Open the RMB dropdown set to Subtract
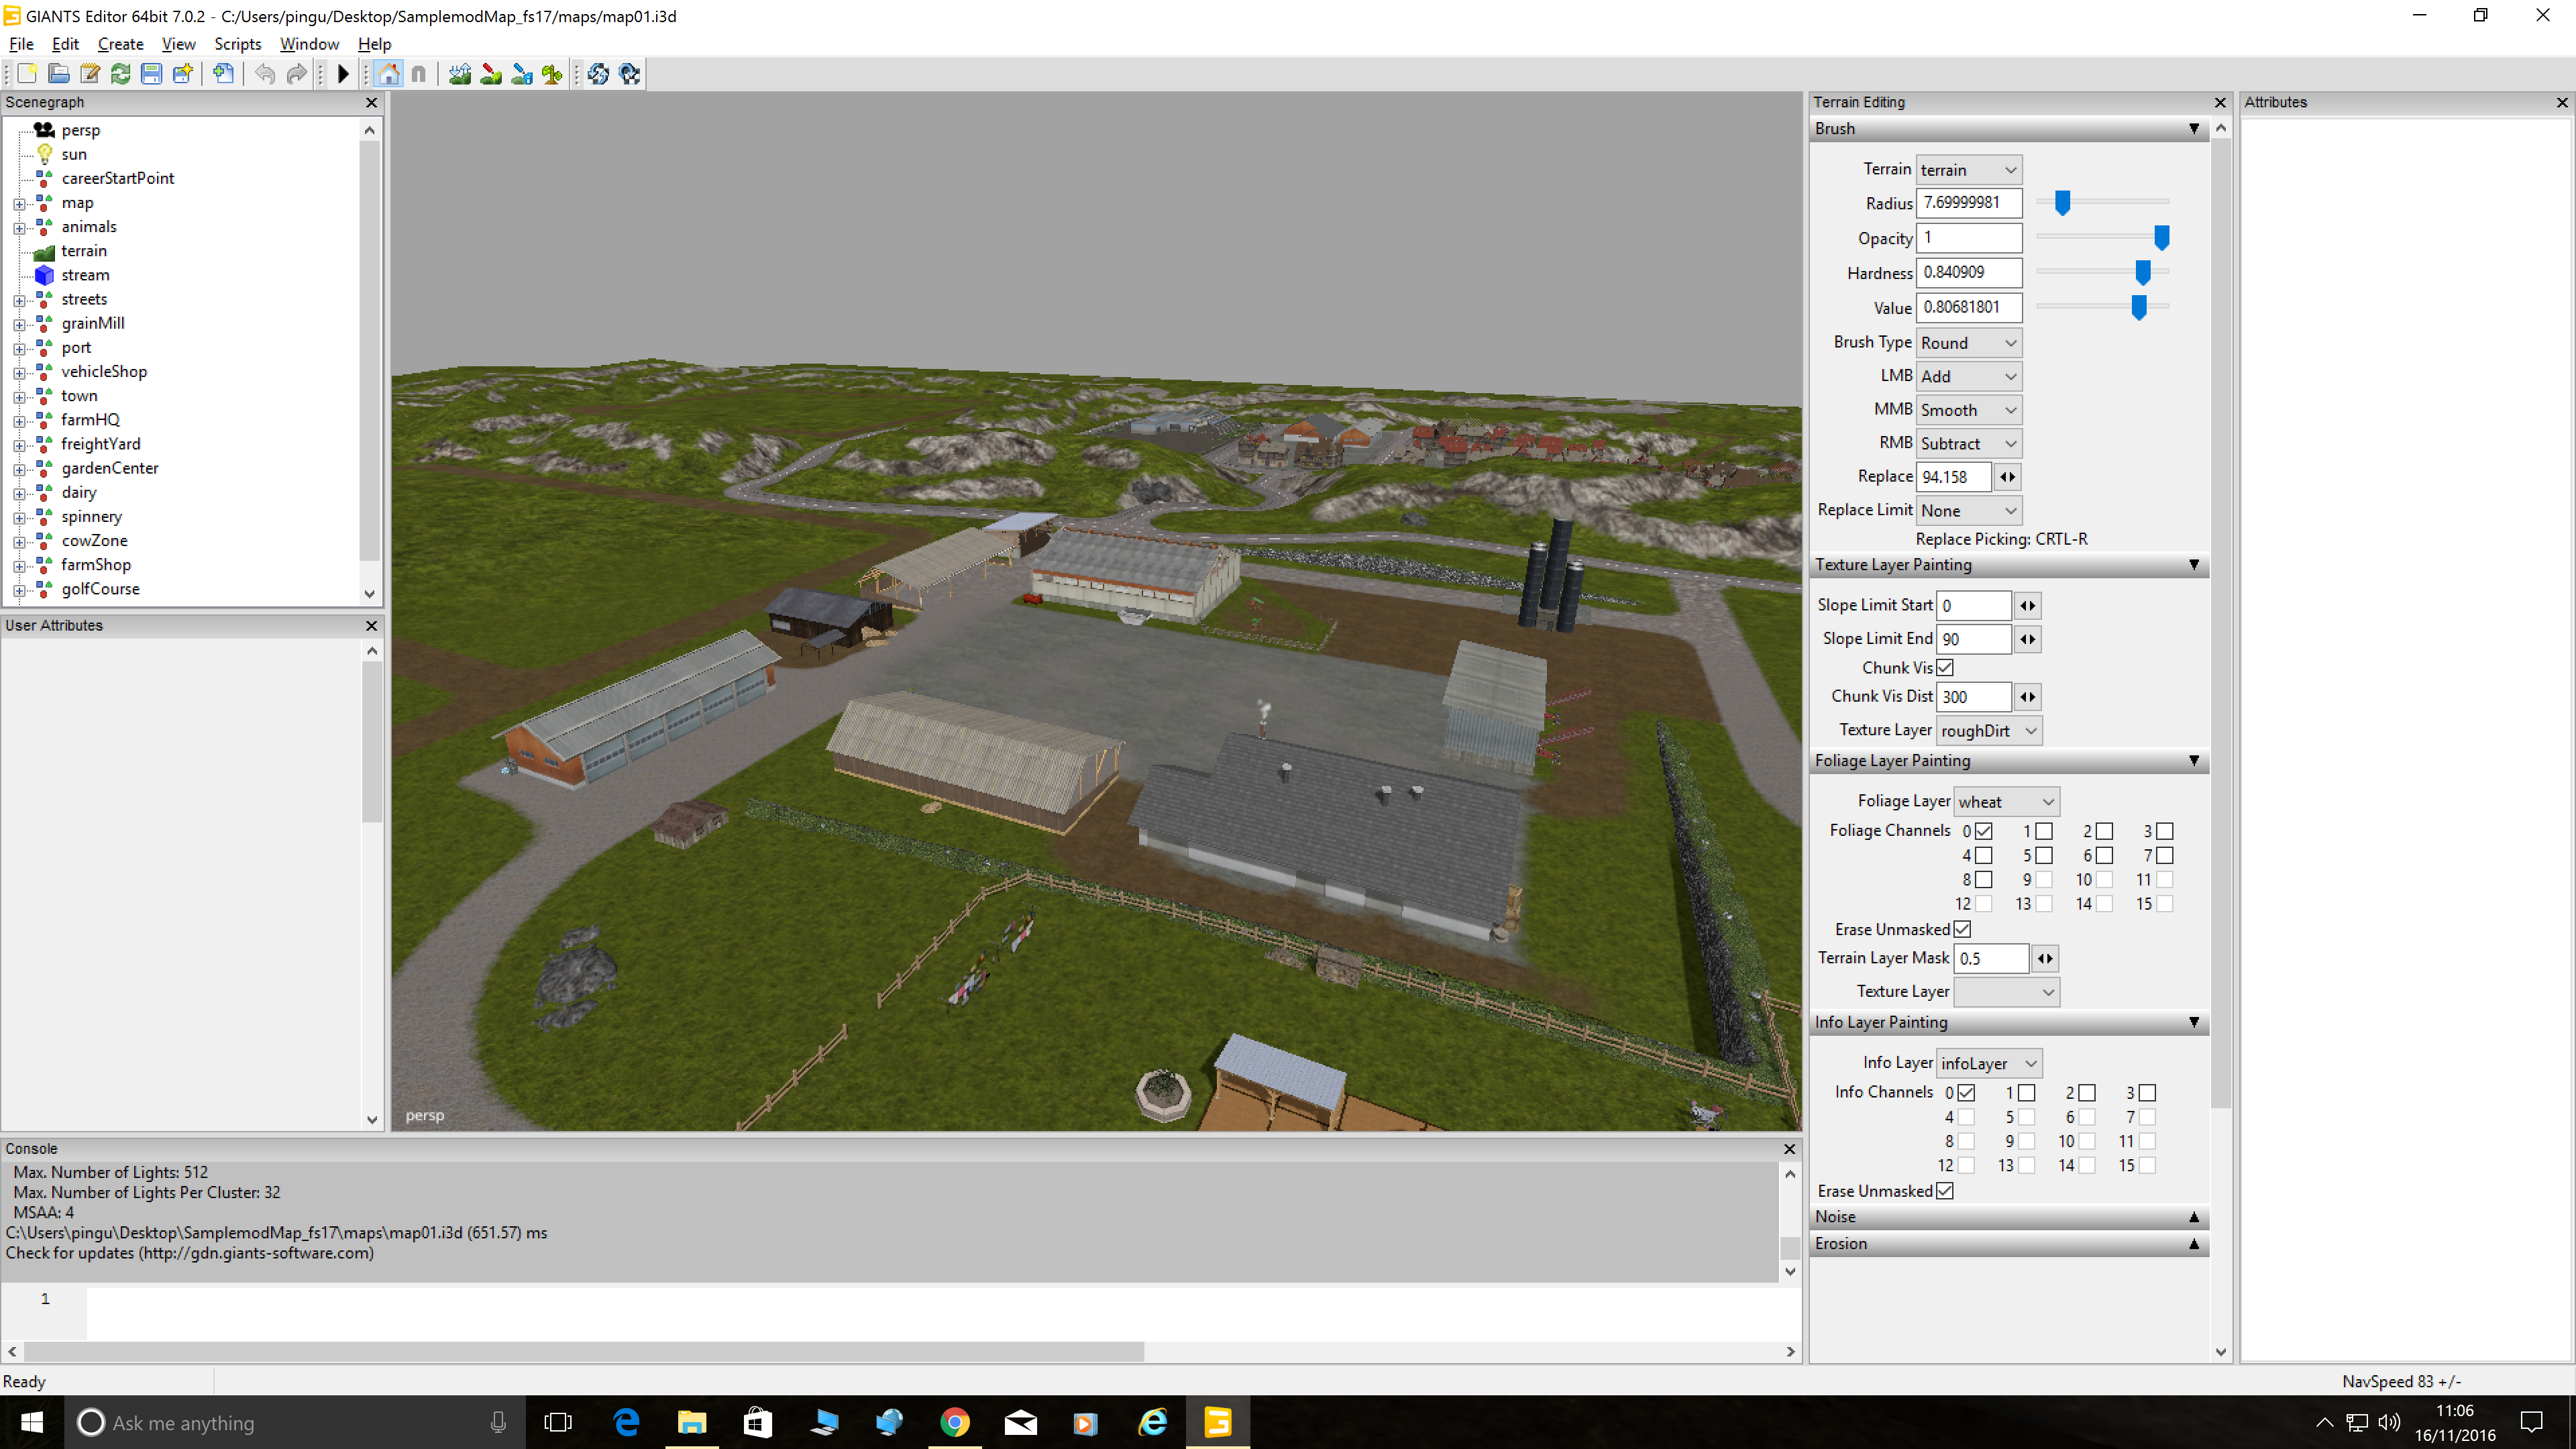This screenshot has width=2576, height=1449. [x=1969, y=443]
